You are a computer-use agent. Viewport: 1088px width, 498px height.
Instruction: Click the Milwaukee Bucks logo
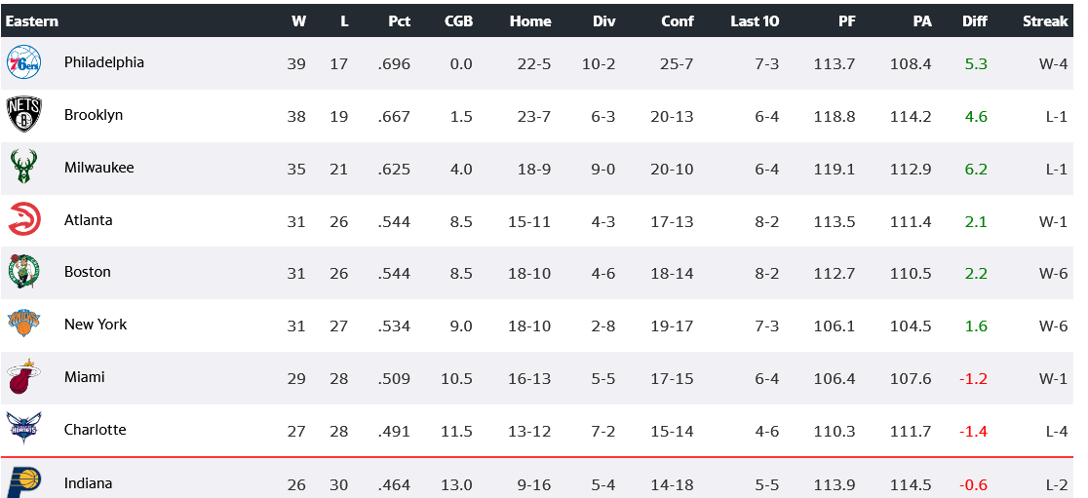tap(24, 168)
